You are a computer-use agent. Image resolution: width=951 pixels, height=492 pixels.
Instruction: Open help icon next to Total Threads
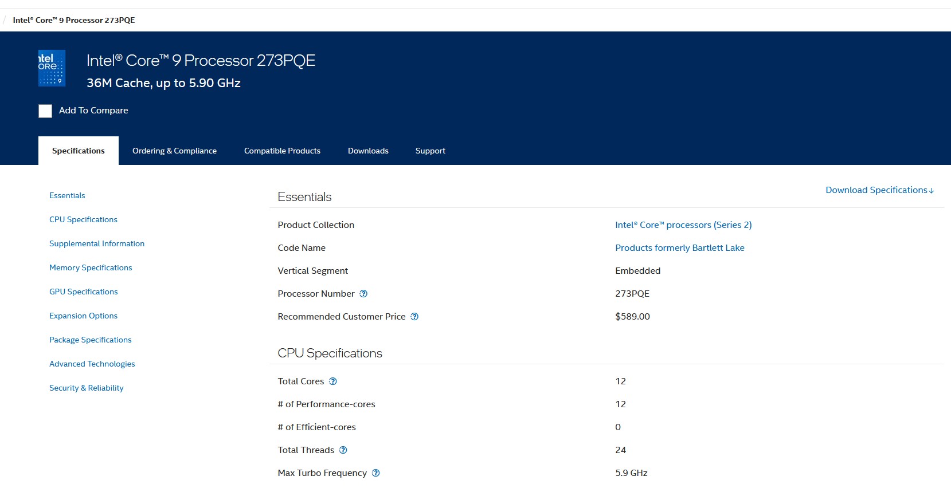click(x=343, y=450)
